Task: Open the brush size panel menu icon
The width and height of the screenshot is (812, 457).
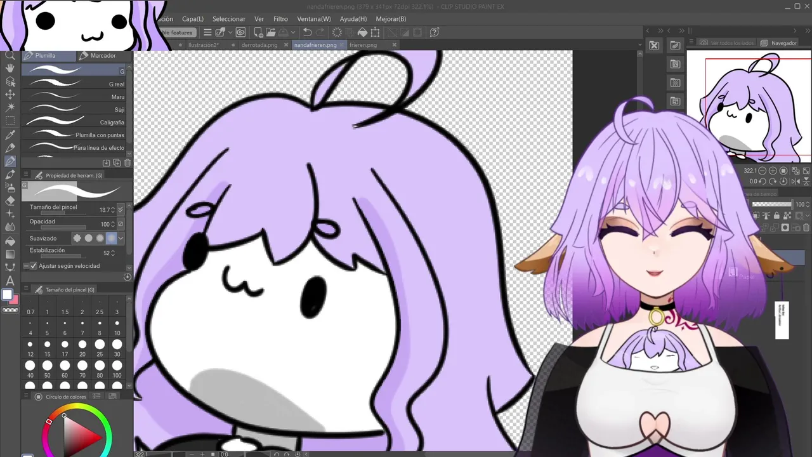Action: (x=26, y=289)
